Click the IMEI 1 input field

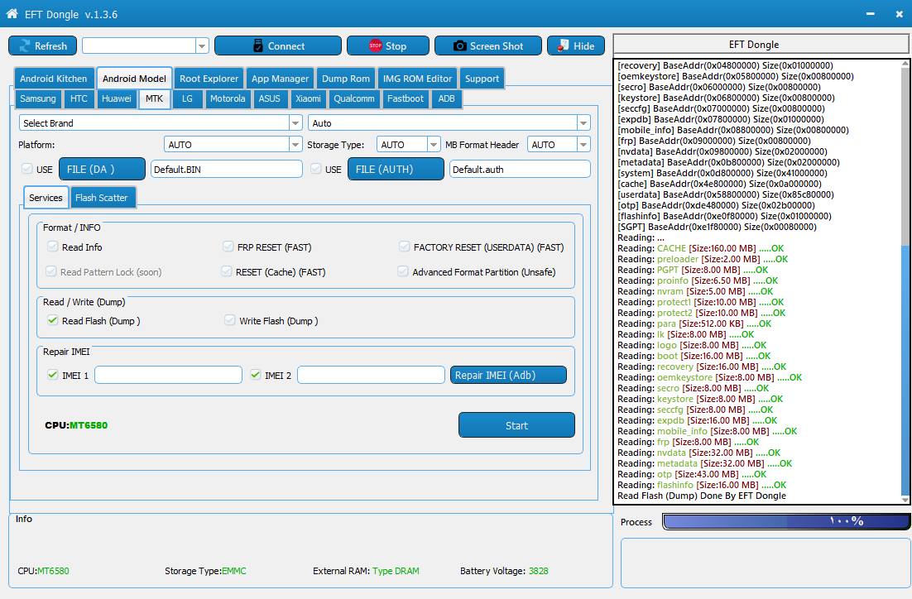point(168,375)
